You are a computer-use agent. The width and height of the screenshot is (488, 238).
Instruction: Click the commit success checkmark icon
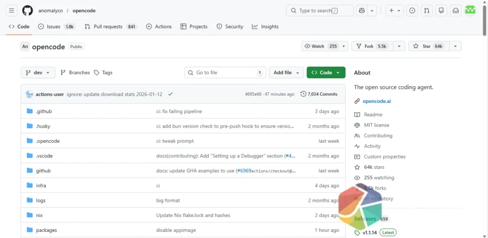click(x=171, y=94)
